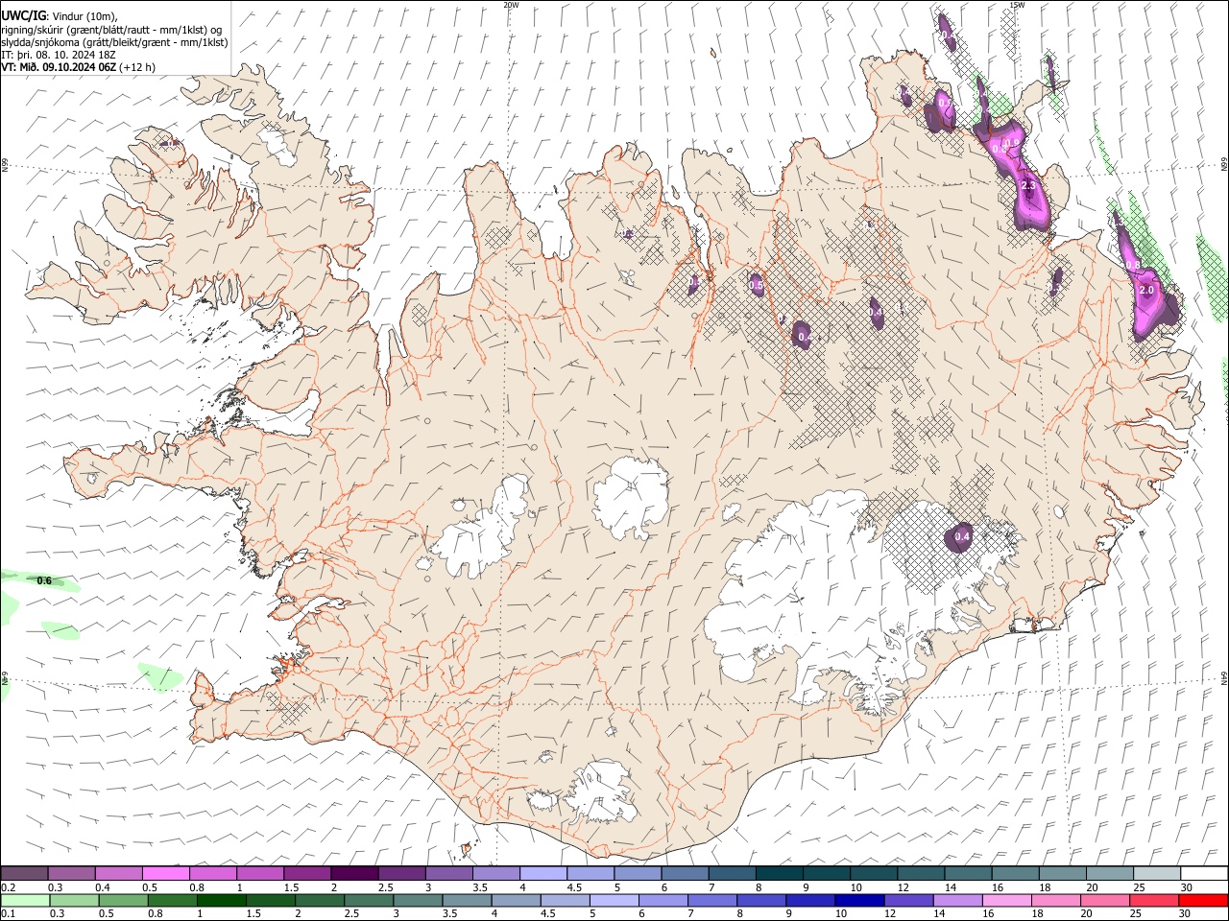Image resolution: width=1229 pixels, height=921 pixels.
Task: Click the 'rigning/skúrir' legend description line
Action: pyautogui.click(x=111, y=30)
